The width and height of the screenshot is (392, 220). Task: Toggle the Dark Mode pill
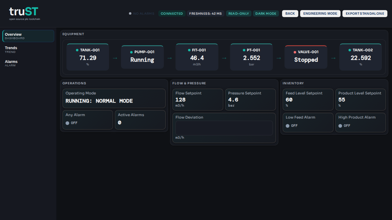(x=266, y=13)
